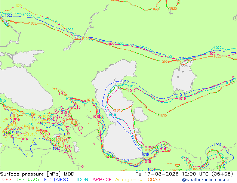The width and height of the screenshot is (237, 183).
Task: Click the Surface pressure [hPa] MOD title
Action: 37,174
